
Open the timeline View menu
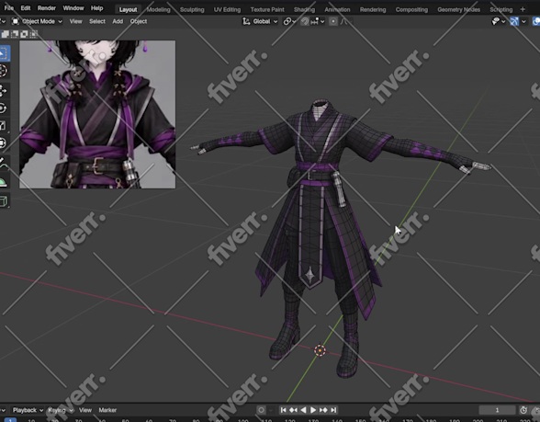click(85, 410)
